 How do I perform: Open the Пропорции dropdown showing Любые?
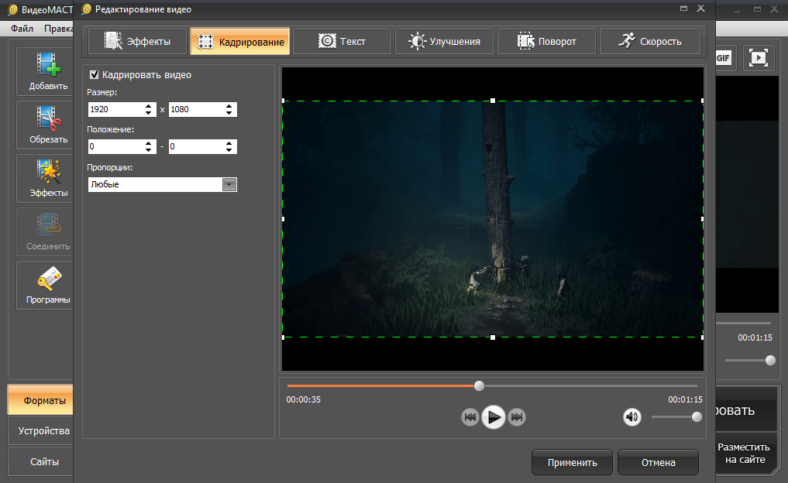(x=162, y=184)
